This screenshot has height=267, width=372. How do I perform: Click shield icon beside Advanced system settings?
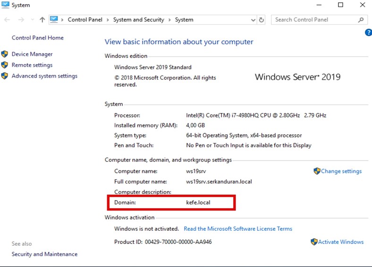pos(5,76)
